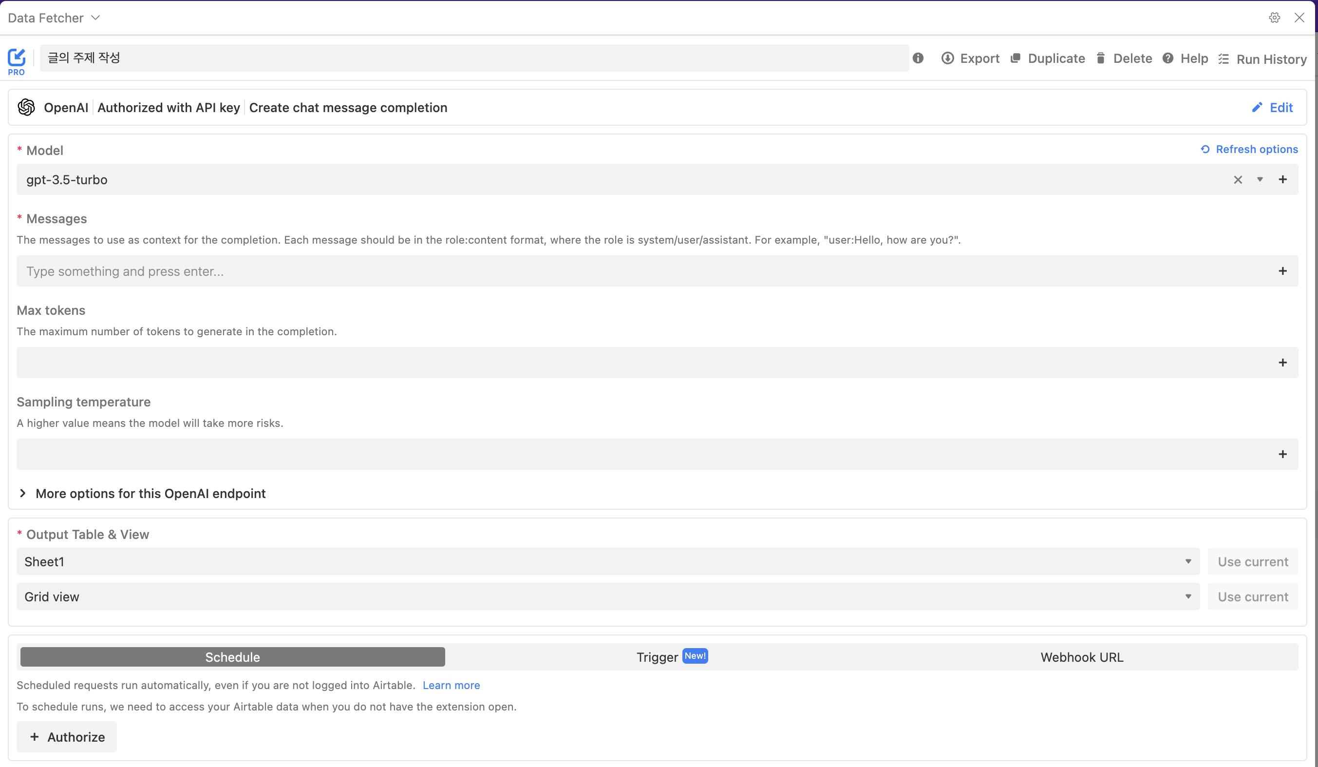The height and width of the screenshot is (767, 1318).
Task: Close the Data Fetcher extension panel
Action: [1299, 18]
